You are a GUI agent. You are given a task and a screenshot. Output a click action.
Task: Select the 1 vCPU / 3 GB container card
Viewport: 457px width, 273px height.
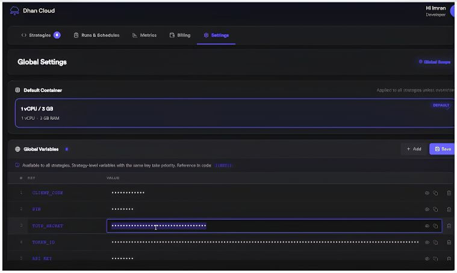tap(235, 113)
